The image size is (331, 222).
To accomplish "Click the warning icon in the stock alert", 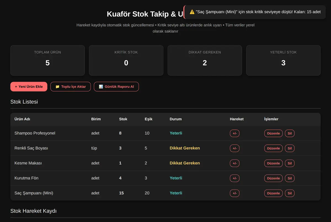I will coord(192,12).
